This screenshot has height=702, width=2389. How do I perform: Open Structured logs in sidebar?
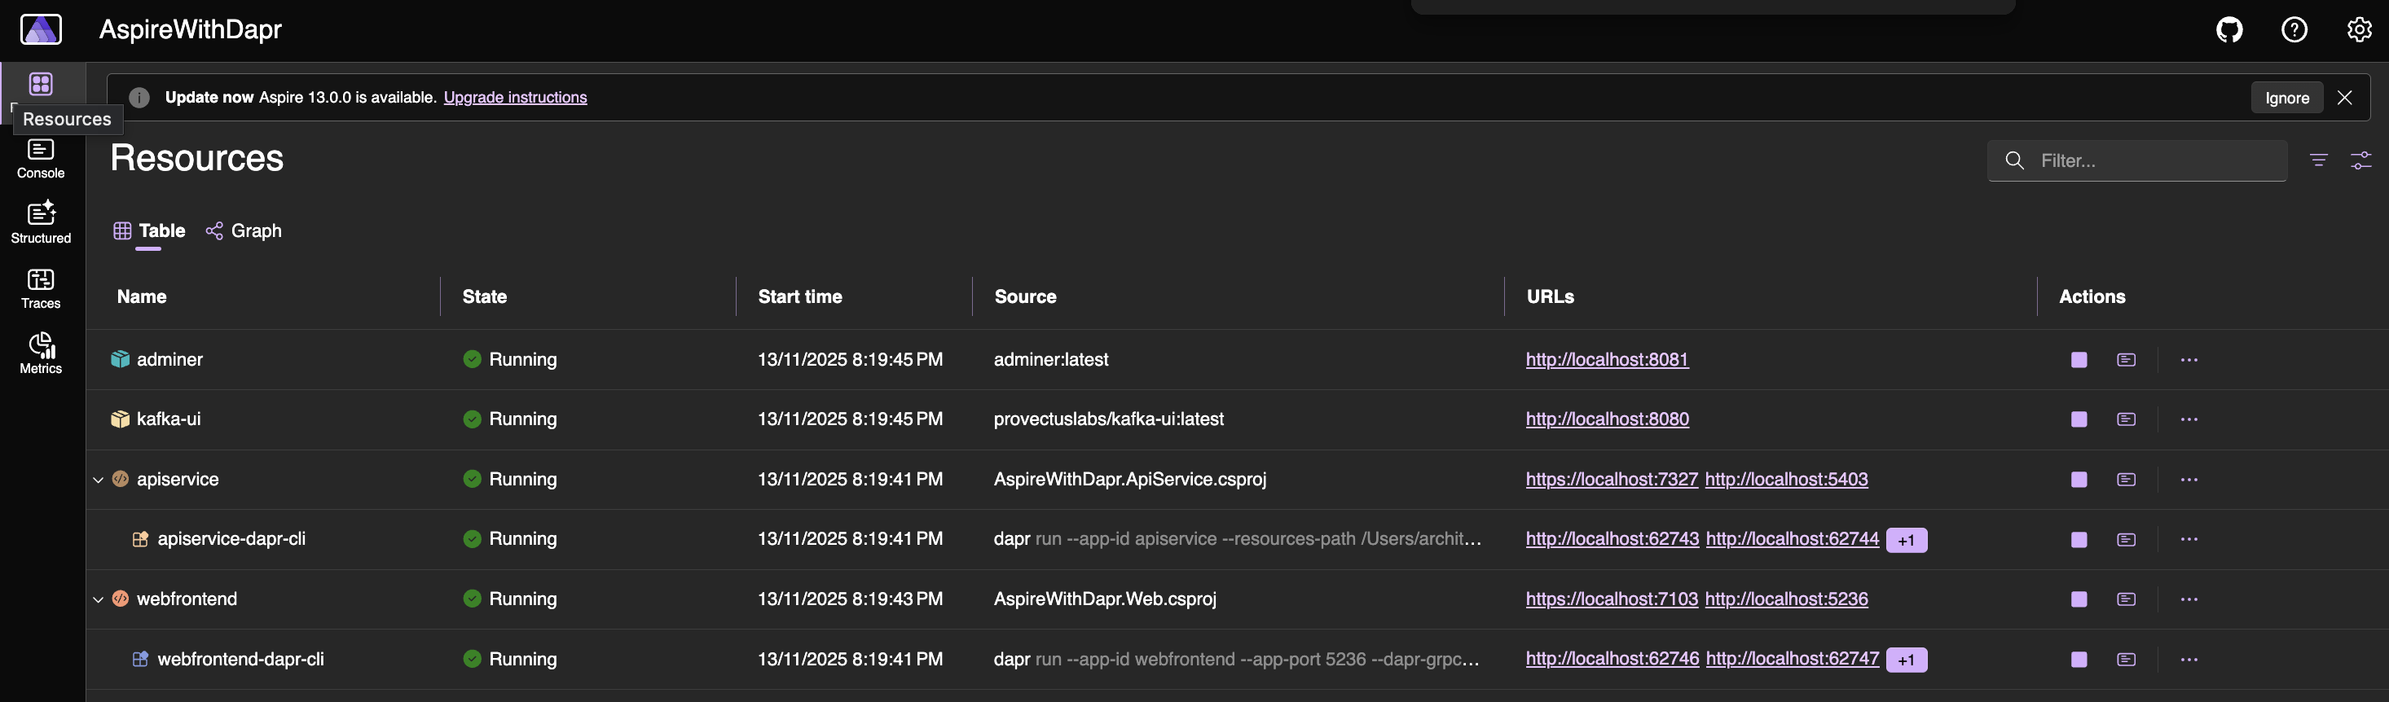tap(41, 223)
